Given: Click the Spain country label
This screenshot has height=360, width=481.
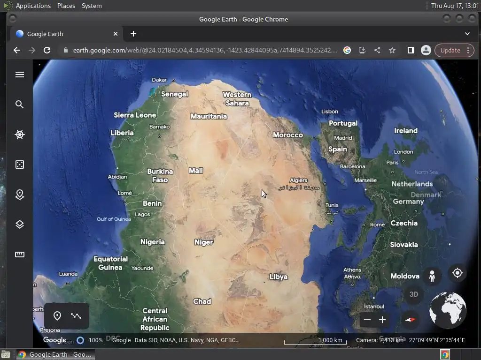Looking at the screenshot, I should click(337, 149).
